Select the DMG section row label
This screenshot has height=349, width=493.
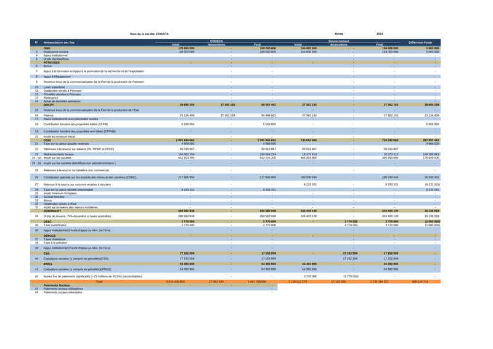pyautogui.click(x=47, y=48)
